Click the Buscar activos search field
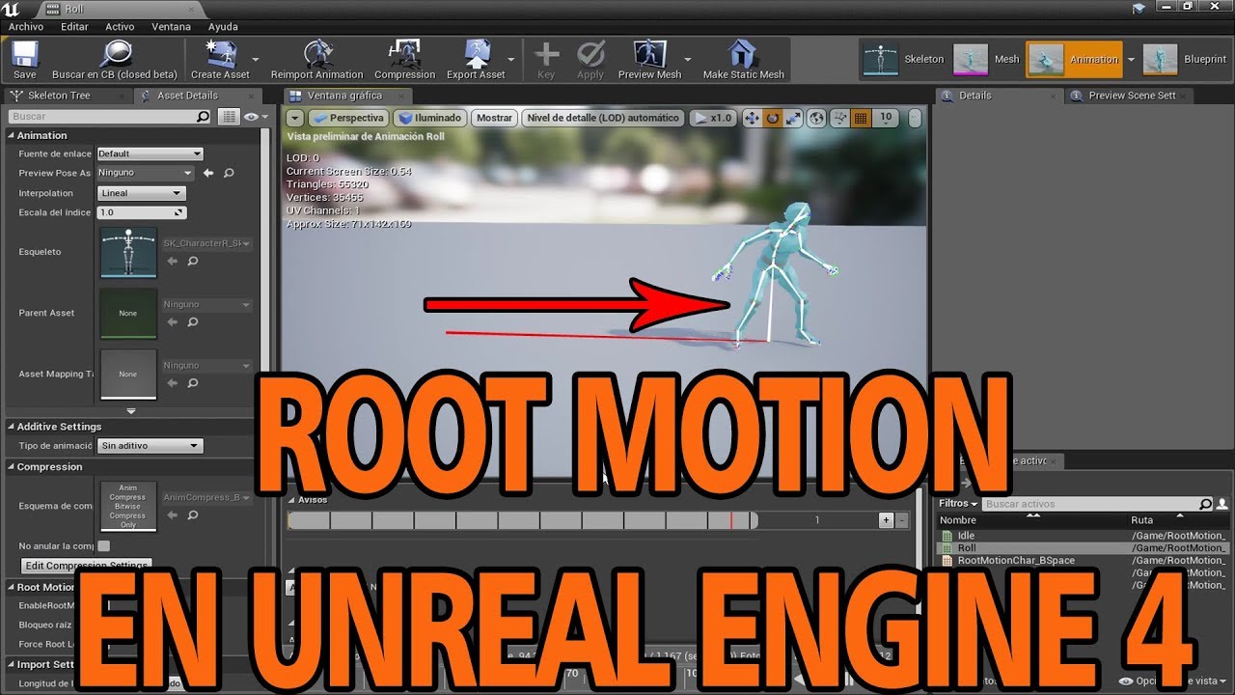The height and width of the screenshot is (695, 1235). (x=1097, y=504)
